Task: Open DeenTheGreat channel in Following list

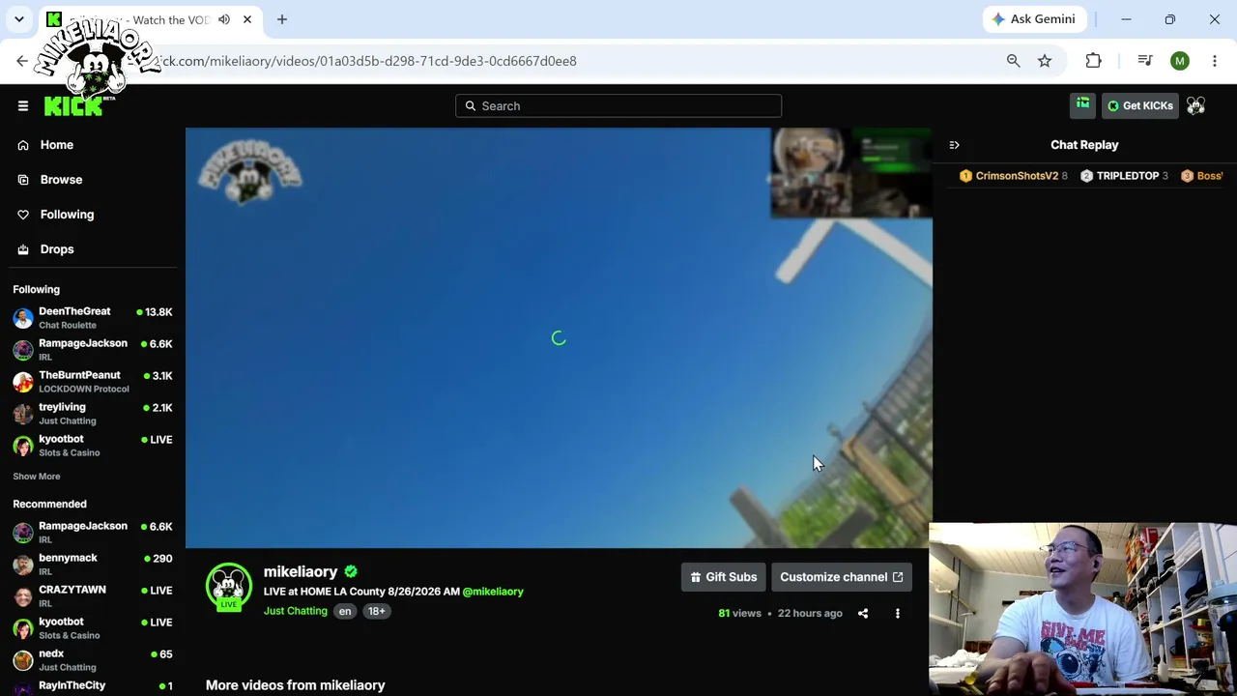Action: 93,318
